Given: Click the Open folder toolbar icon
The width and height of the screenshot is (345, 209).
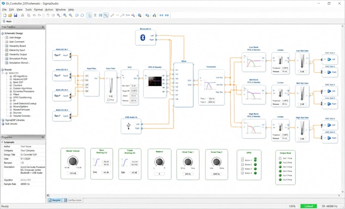Looking at the screenshot, I should coord(10,15).
